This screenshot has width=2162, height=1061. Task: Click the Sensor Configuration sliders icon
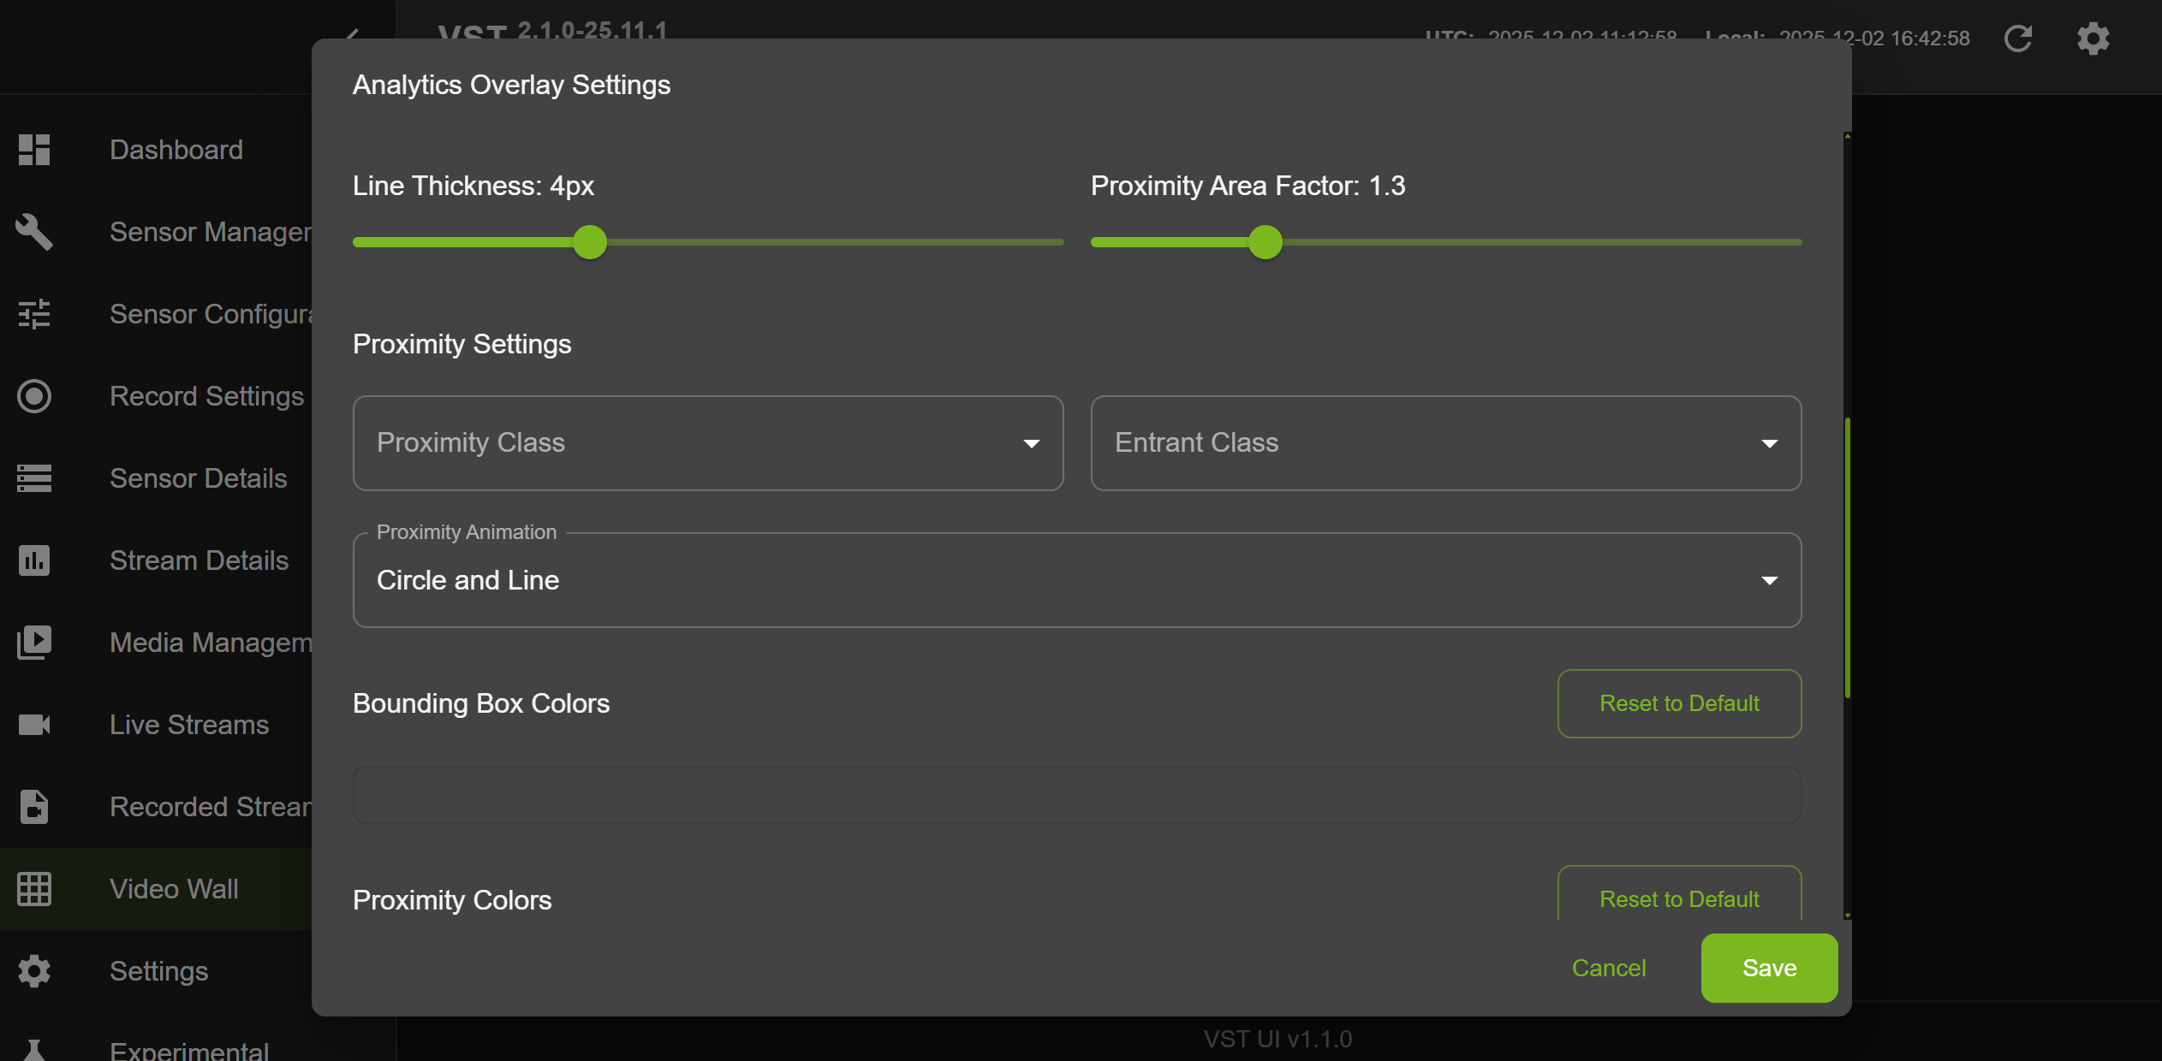[x=34, y=314]
